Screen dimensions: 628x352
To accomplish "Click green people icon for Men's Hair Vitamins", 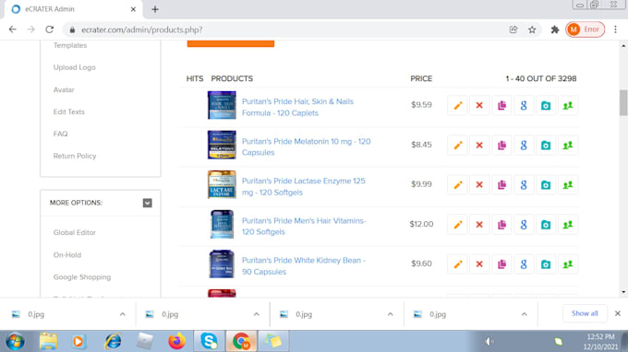I will point(568,225).
